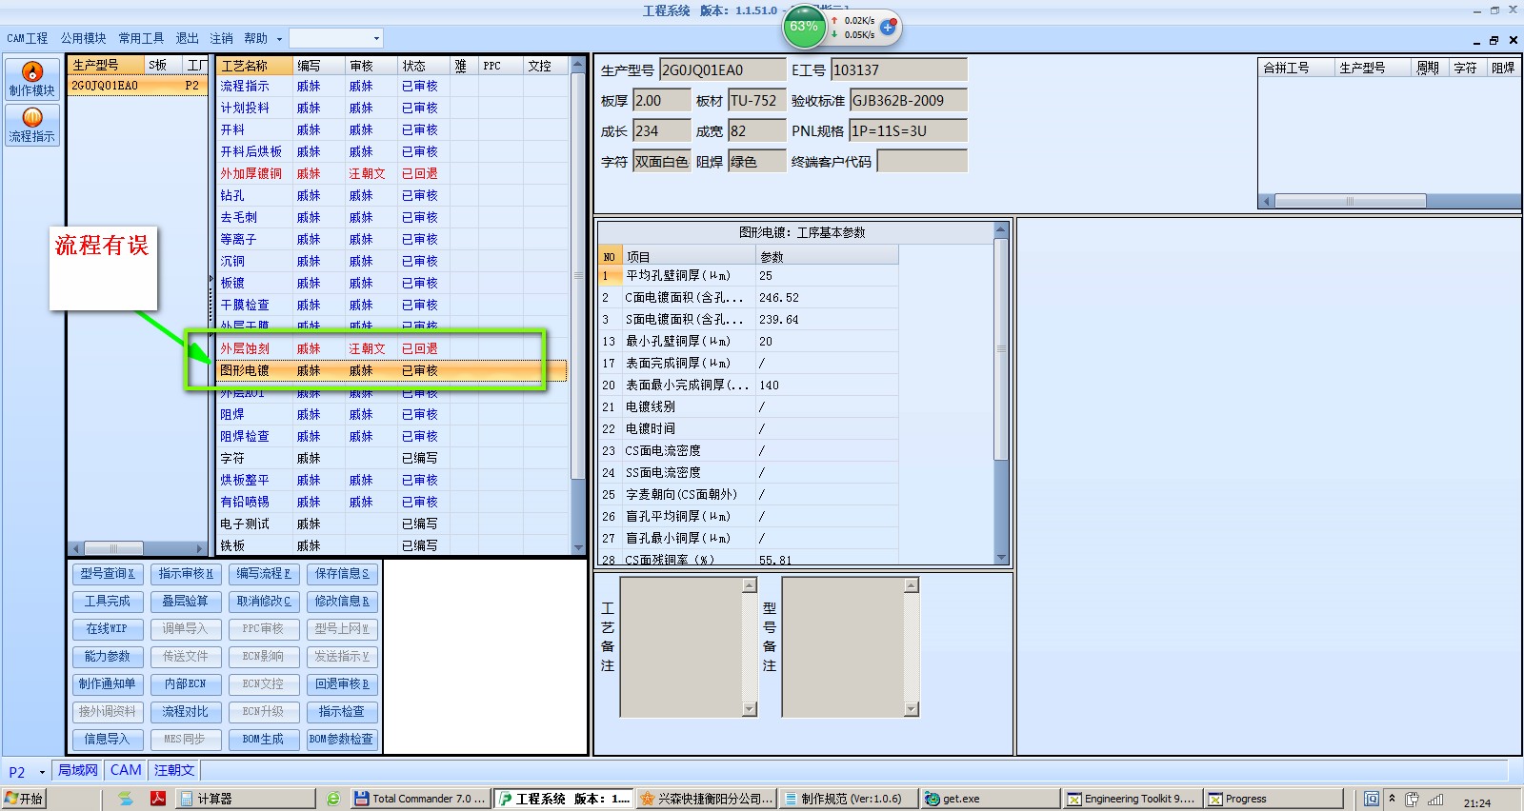The image size is (1524, 811).
Task: Click the 63% green usage circle
Action: coord(804,27)
